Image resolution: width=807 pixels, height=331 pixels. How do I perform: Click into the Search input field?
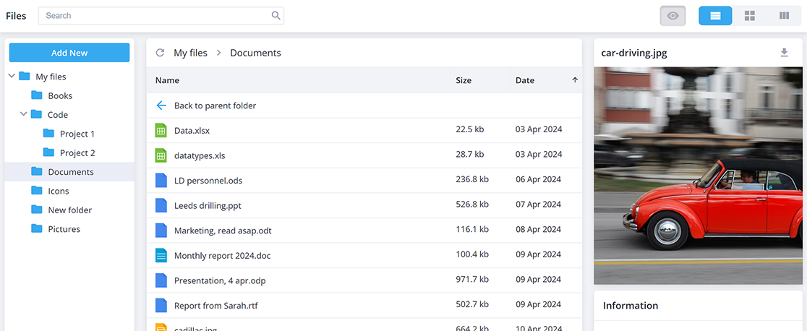(155, 15)
